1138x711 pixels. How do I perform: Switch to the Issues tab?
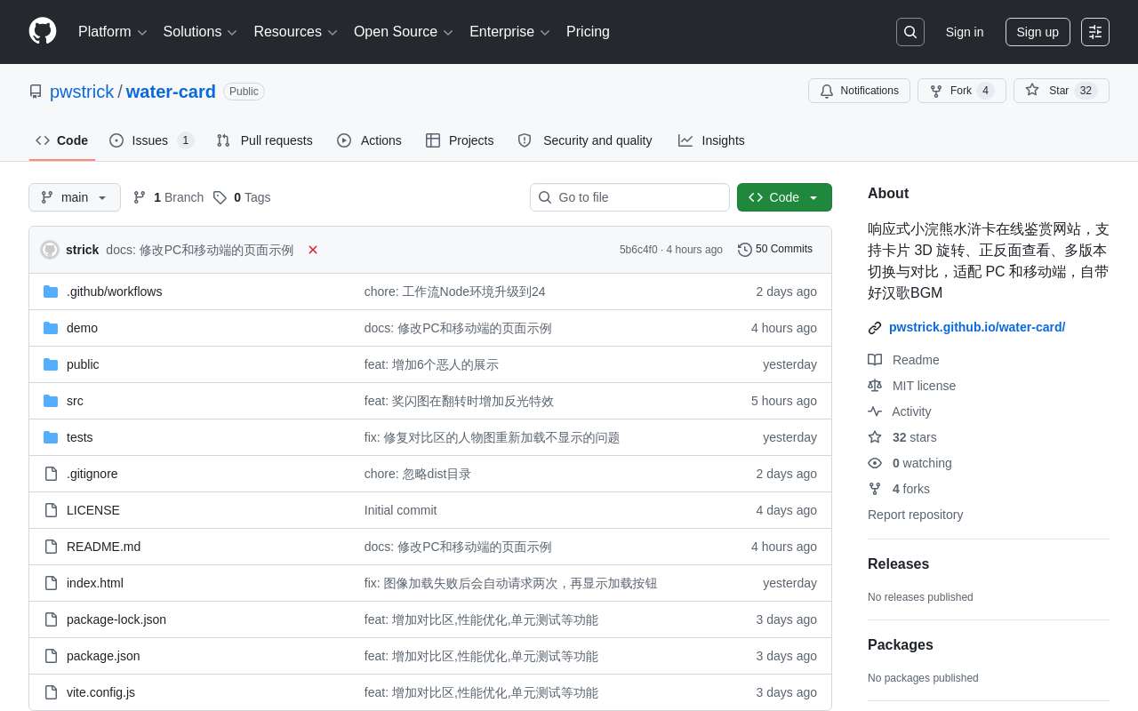coord(151,140)
